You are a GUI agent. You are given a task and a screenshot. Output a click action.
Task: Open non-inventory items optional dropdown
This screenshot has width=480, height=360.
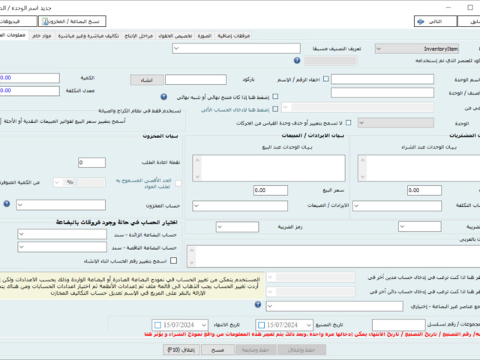coord(334,306)
